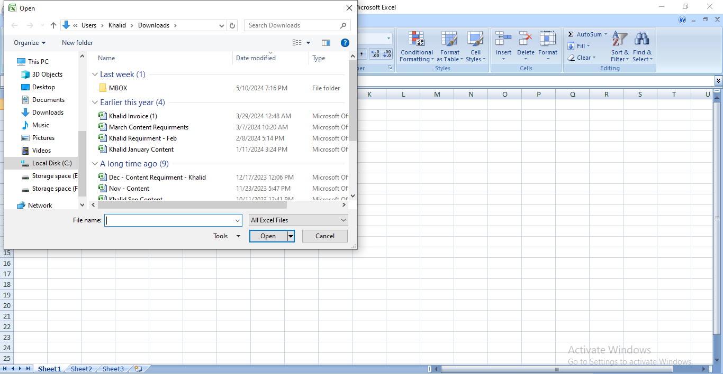This screenshot has height=374, width=723.
Task: Refresh the Downloads folder listing
Action: 232,25
